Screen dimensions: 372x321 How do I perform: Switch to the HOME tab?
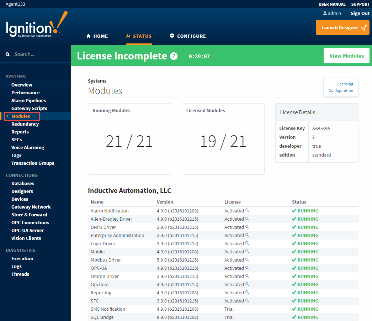point(100,36)
